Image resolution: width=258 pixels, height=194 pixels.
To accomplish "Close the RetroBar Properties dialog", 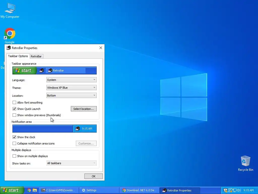I will coord(101,48).
